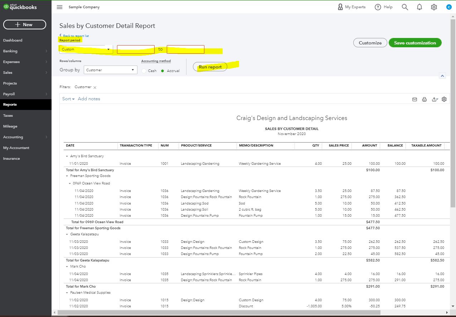This screenshot has height=317, width=456.
Task: Collapse the Mark Cho group
Action: point(67,266)
